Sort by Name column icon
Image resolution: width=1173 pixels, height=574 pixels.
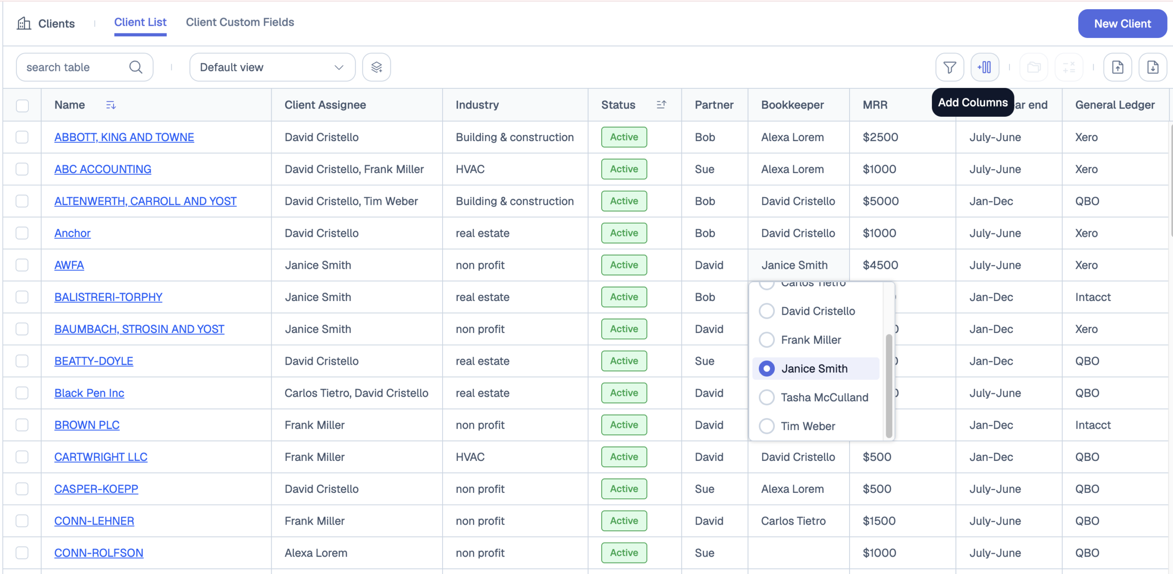111,105
